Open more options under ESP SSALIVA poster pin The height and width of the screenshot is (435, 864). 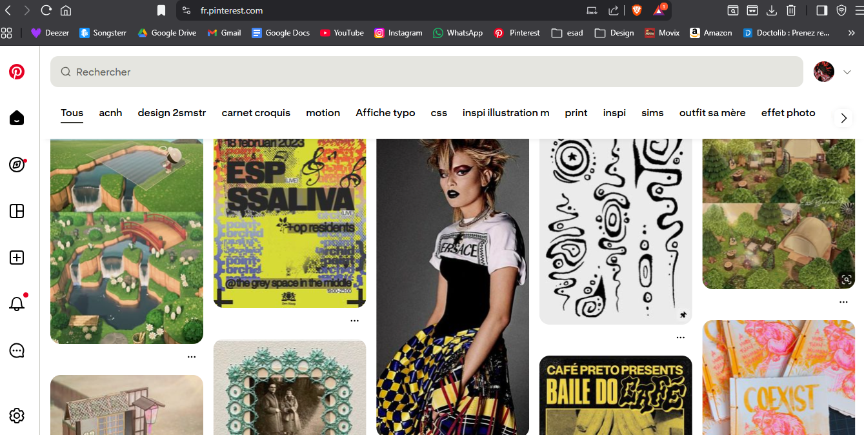pyautogui.click(x=354, y=320)
